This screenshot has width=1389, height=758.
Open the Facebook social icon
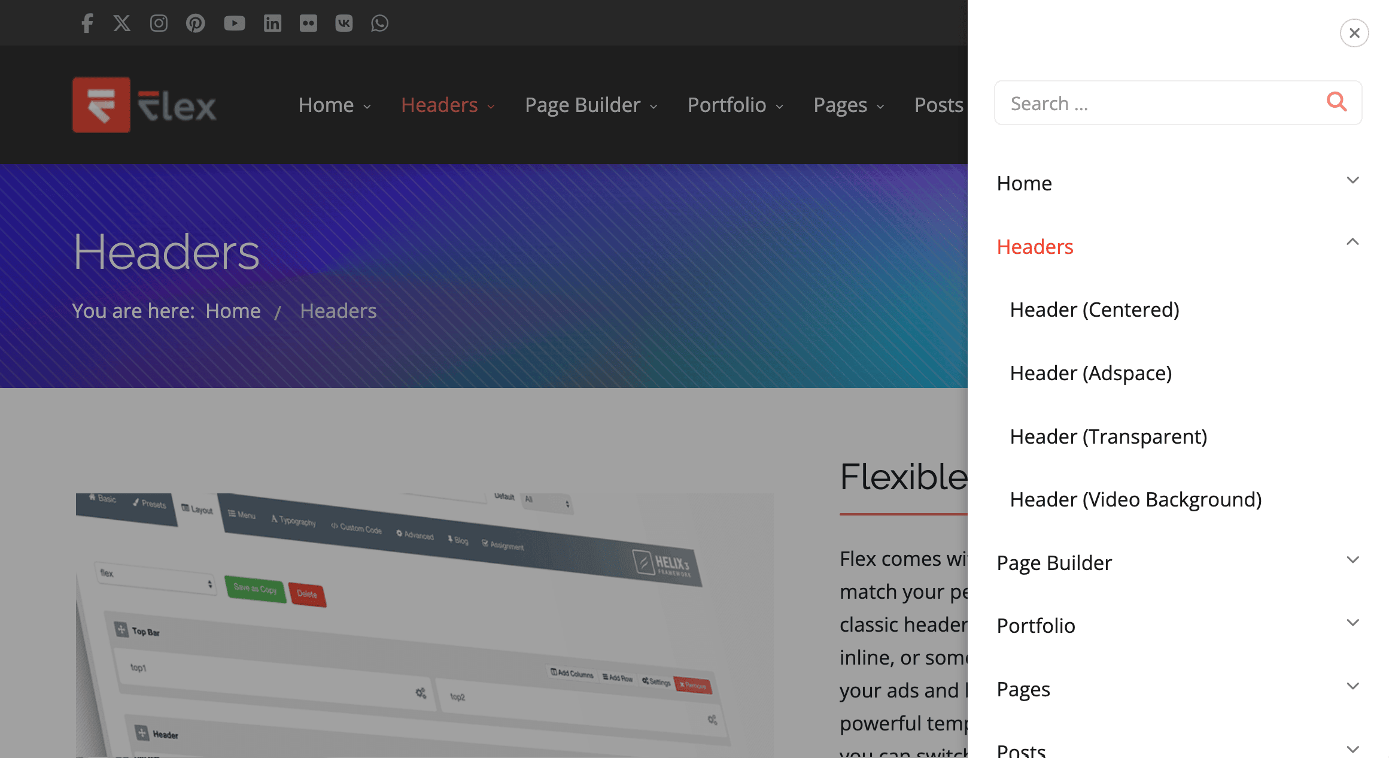click(87, 23)
